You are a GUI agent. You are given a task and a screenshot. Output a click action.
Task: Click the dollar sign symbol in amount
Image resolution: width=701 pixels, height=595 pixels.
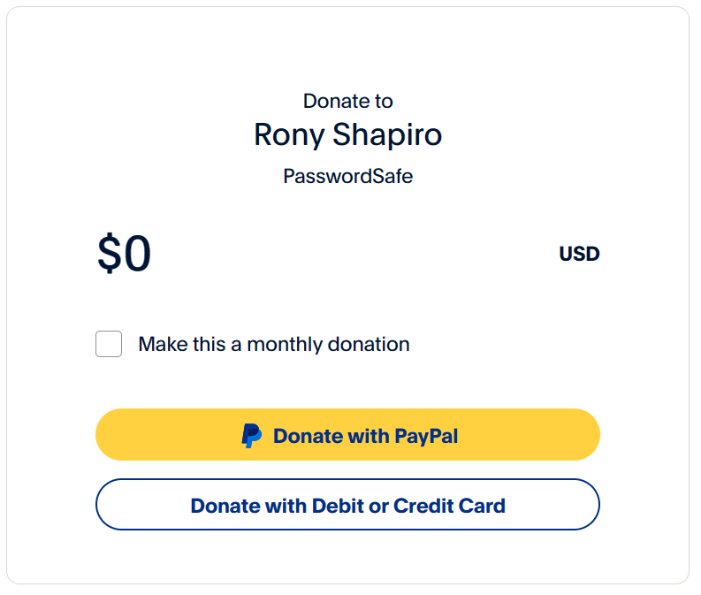coord(110,253)
